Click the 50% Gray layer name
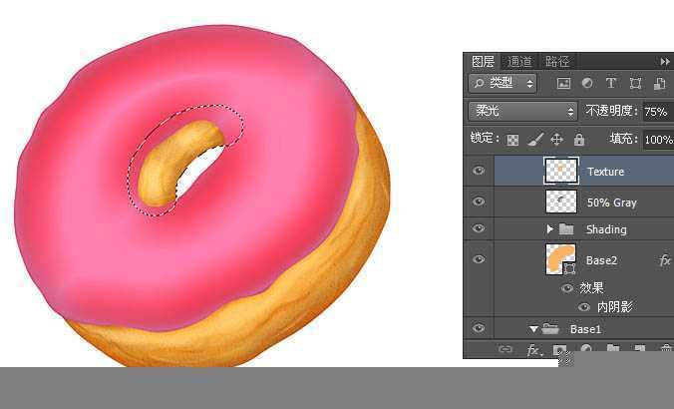The height and width of the screenshot is (409, 674). [x=611, y=203]
